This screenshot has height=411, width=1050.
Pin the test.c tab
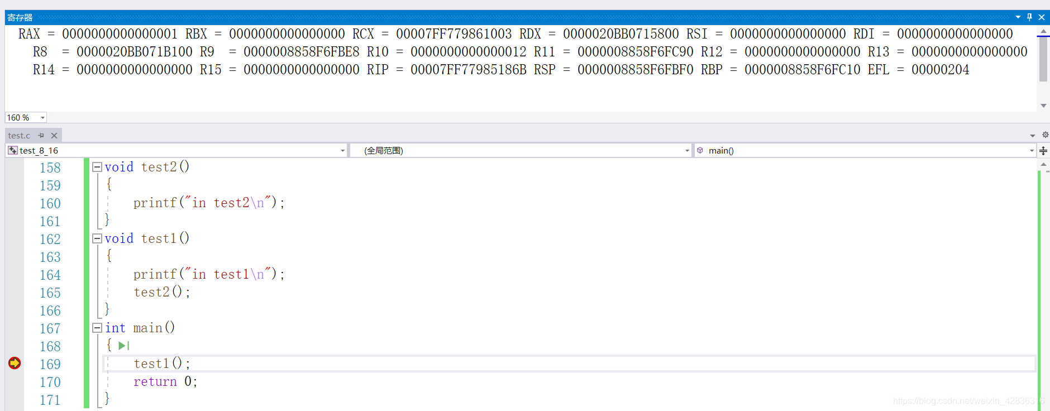(41, 135)
